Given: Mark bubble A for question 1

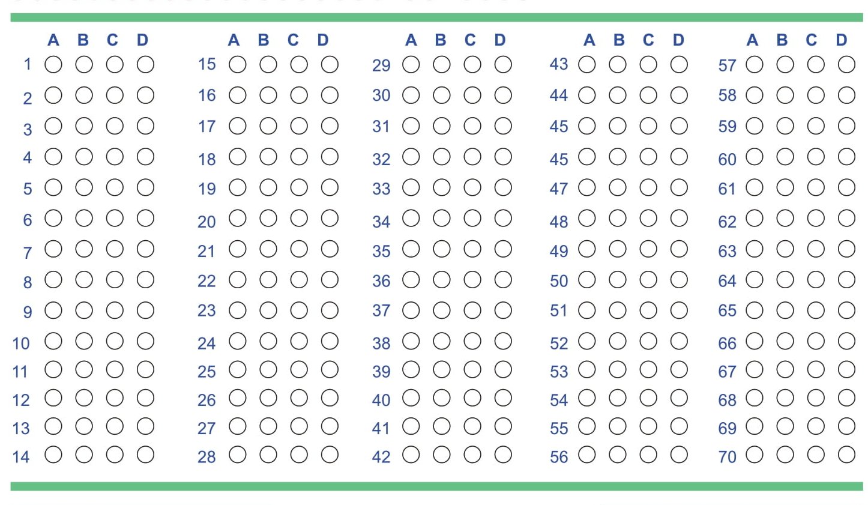Looking at the screenshot, I should point(53,64).
